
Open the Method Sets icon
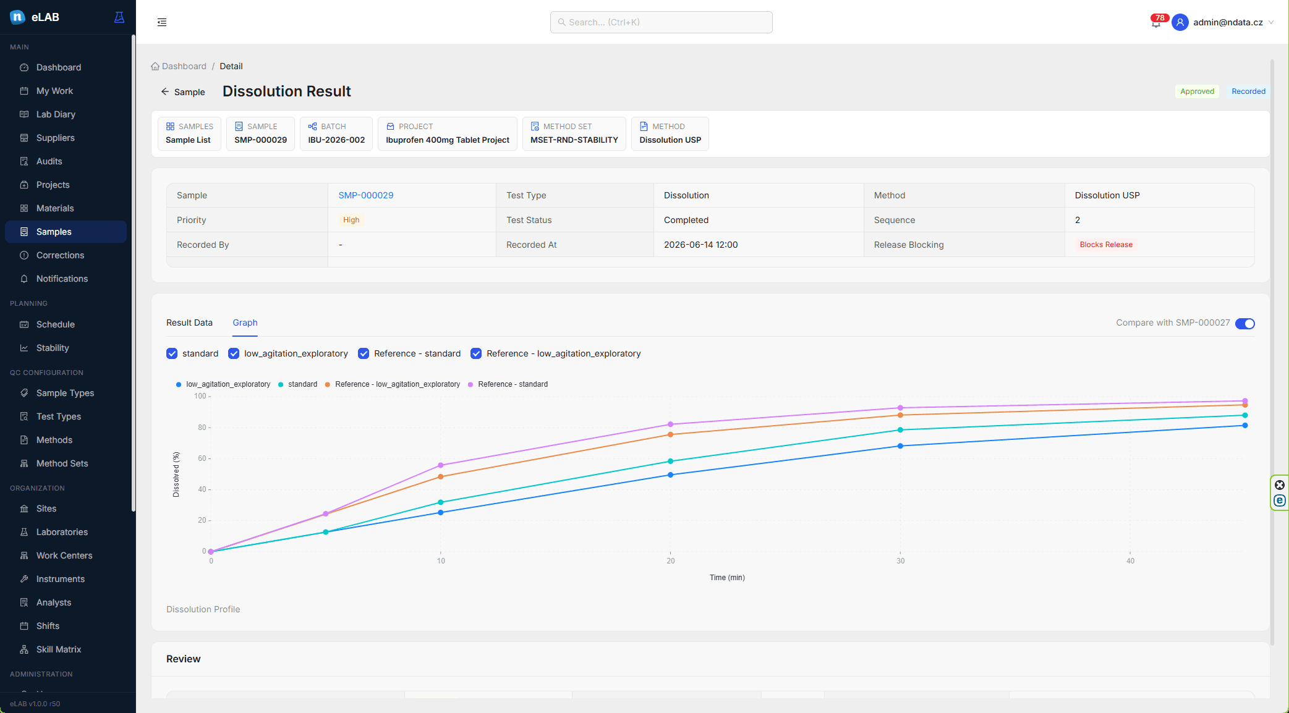24,463
